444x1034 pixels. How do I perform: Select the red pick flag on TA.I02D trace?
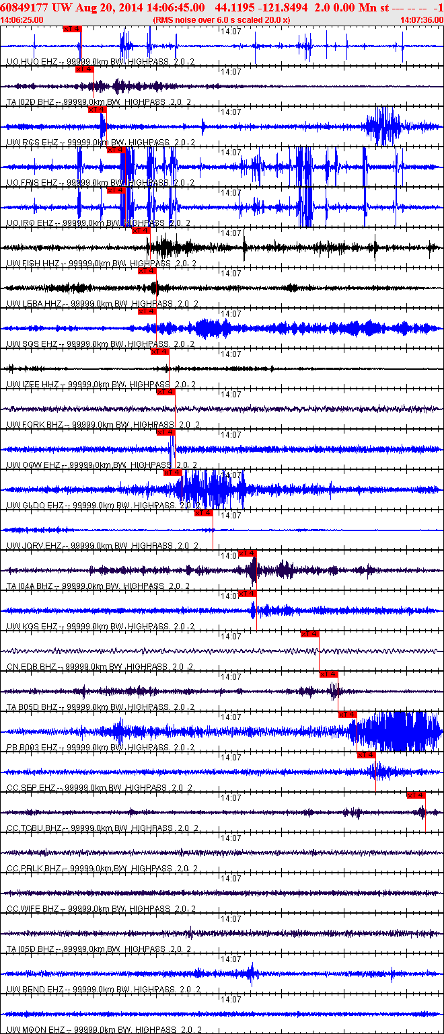[x=85, y=69]
